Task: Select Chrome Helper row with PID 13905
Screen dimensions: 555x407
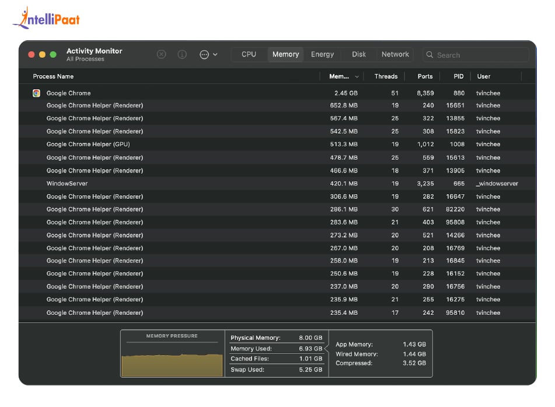Action: 278,170
